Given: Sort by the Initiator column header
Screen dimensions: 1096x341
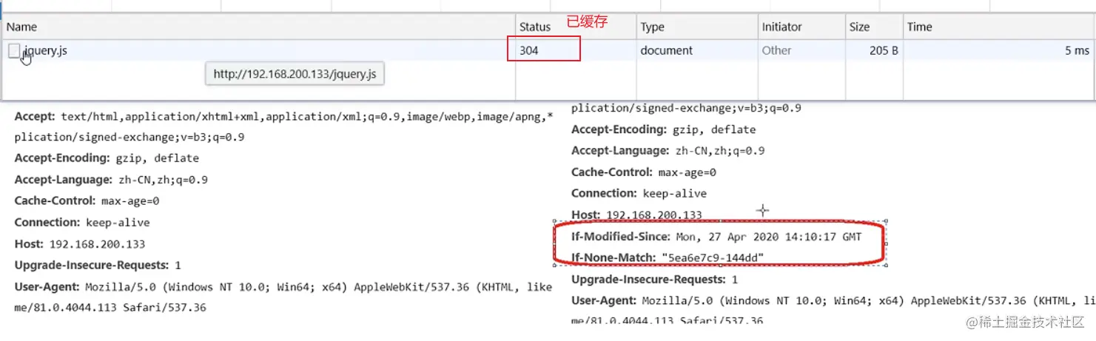Looking at the screenshot, I should coord(781,27).
